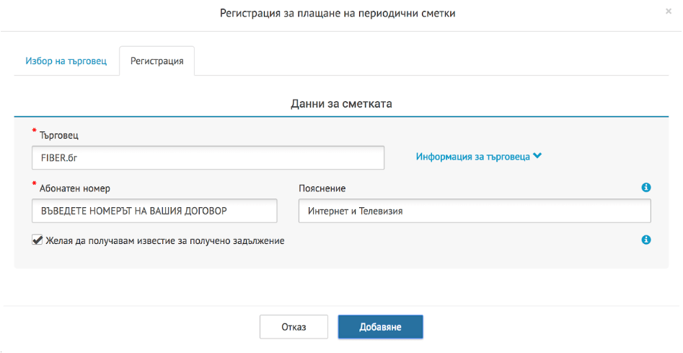Switch to the 'Избор на търговец' tab
Screen dimensions: 683x353
(x=66, y=61)
